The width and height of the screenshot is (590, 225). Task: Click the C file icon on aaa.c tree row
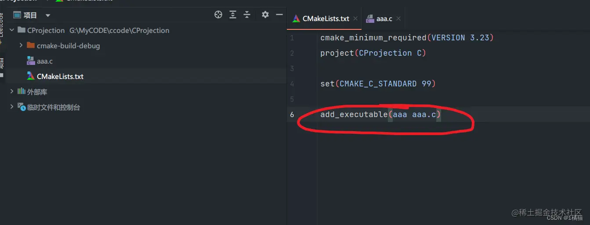tap(31, 61)
